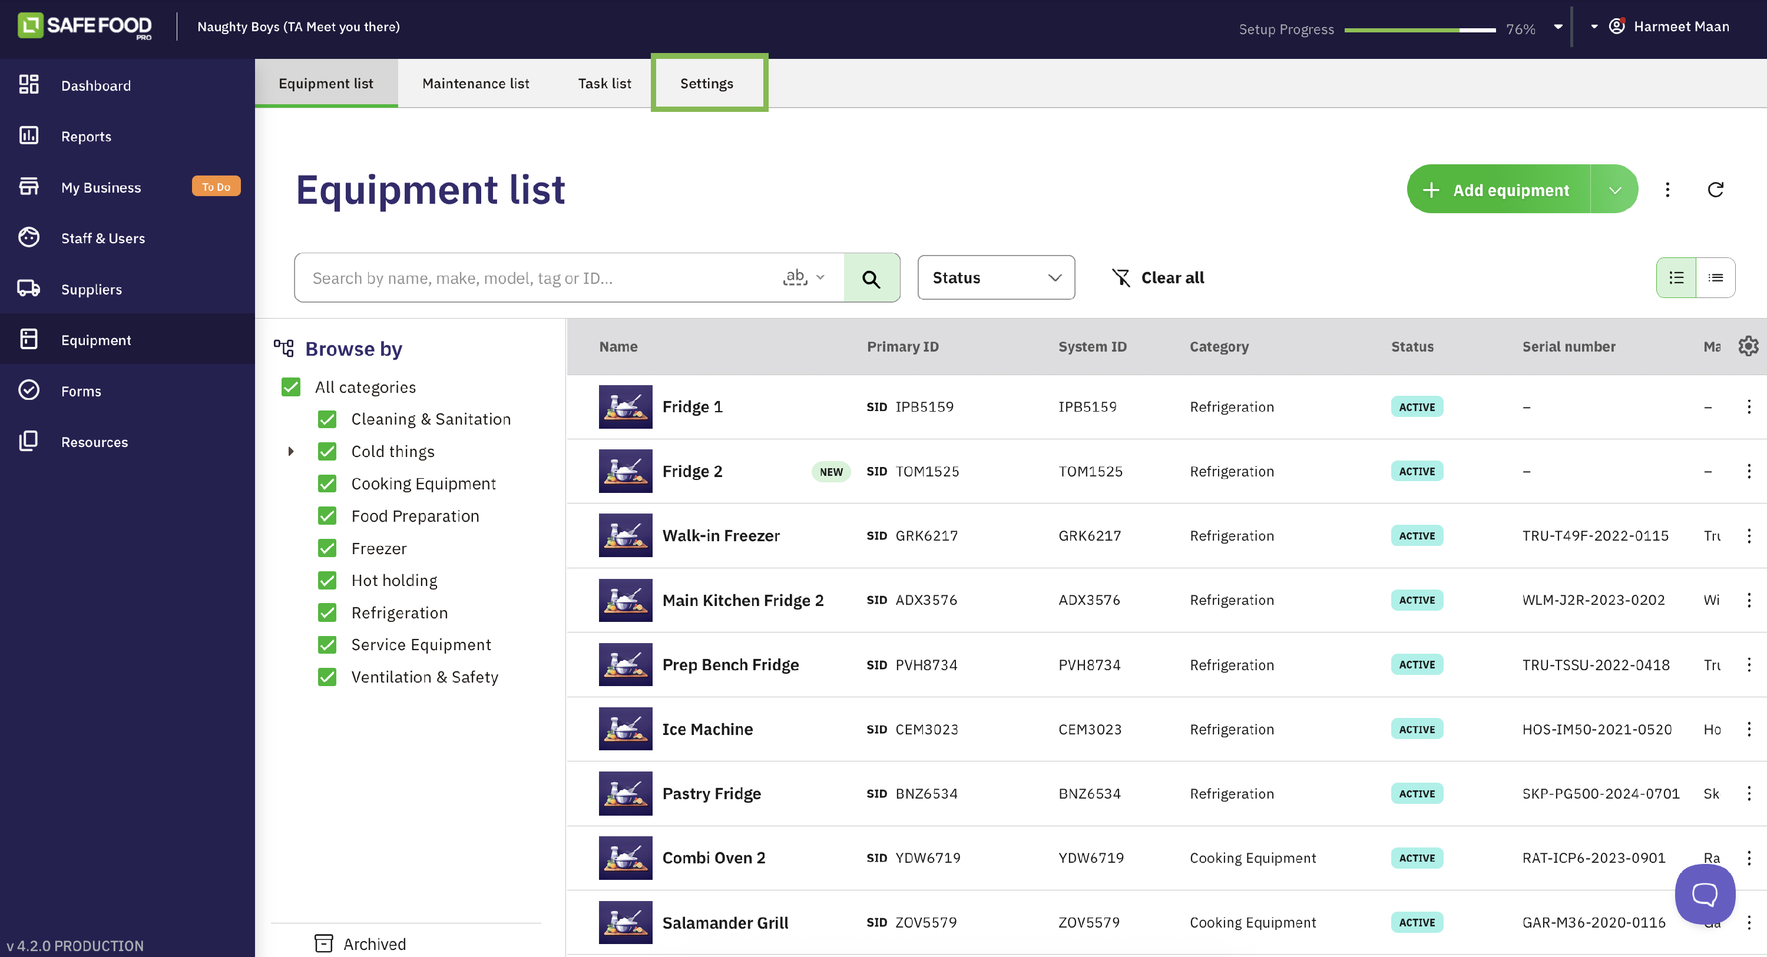The height and width of the screenshot is (957, 1767).
Task: Open table column settings gear
Action: (x=1749, y=346)
